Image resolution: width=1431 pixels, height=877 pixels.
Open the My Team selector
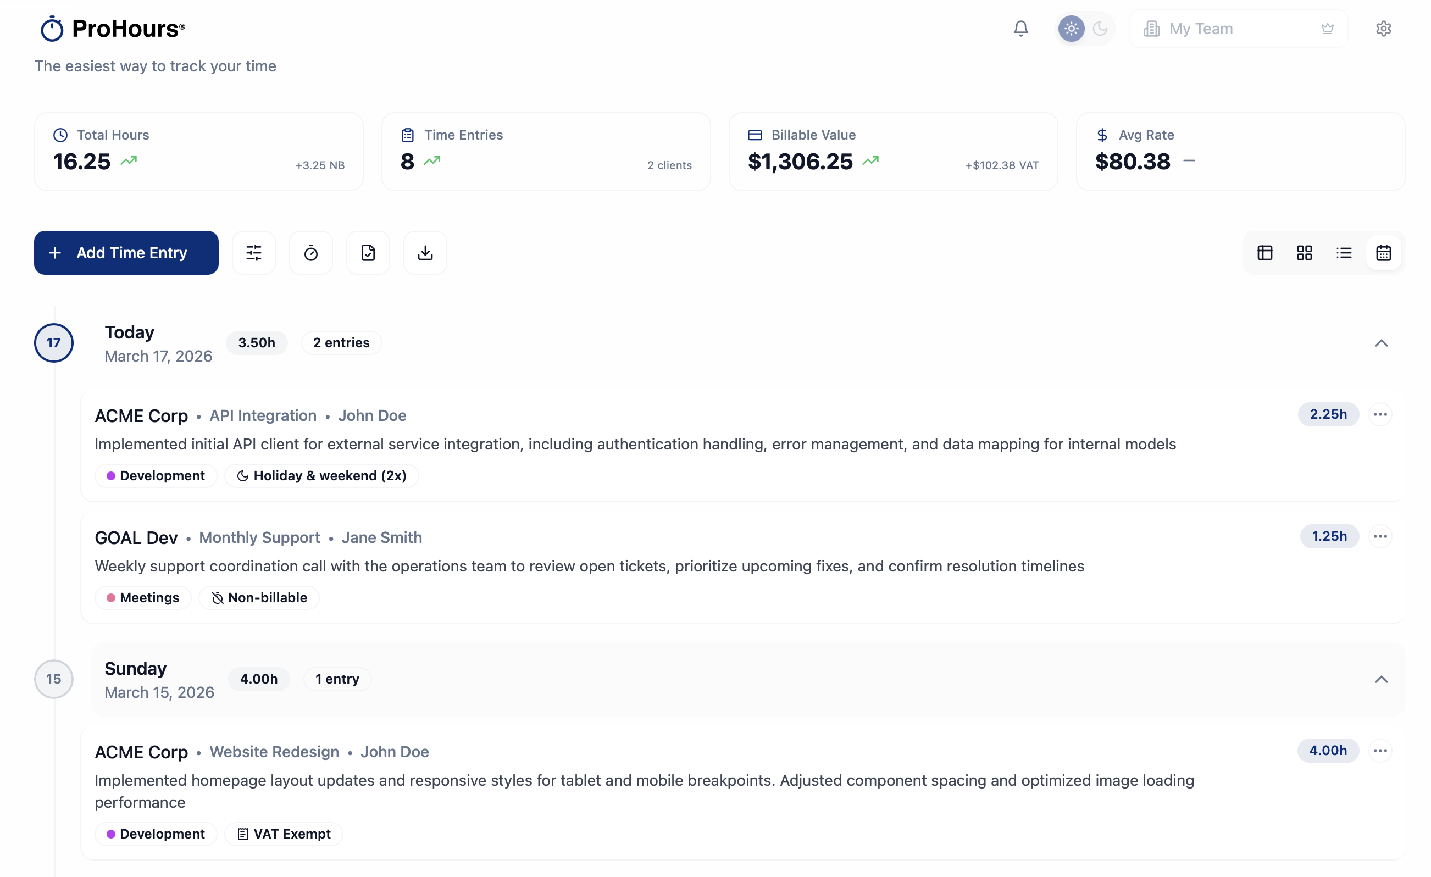coord(1238,29)
